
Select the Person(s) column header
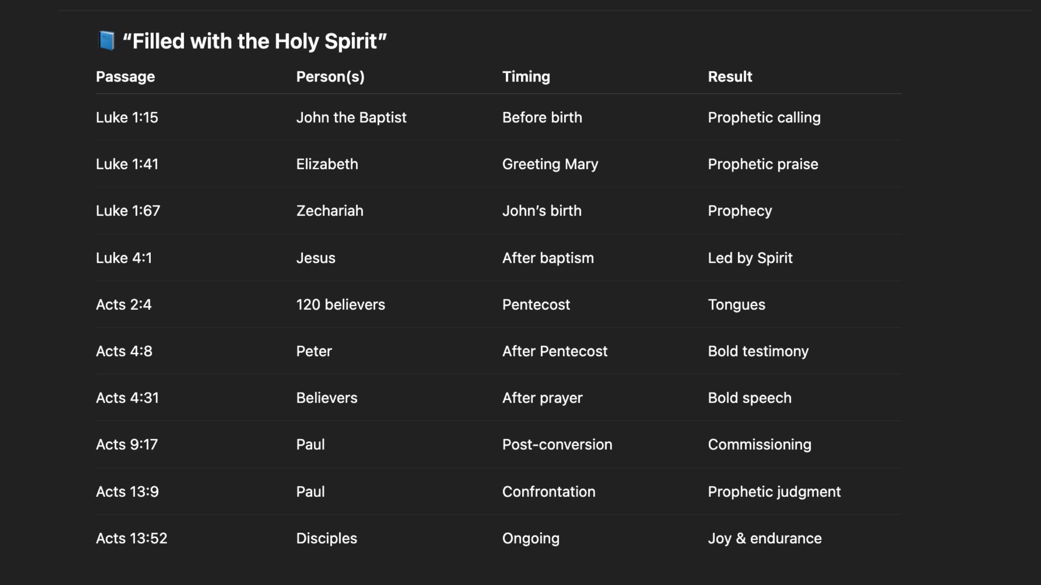(x=330, y=77)
